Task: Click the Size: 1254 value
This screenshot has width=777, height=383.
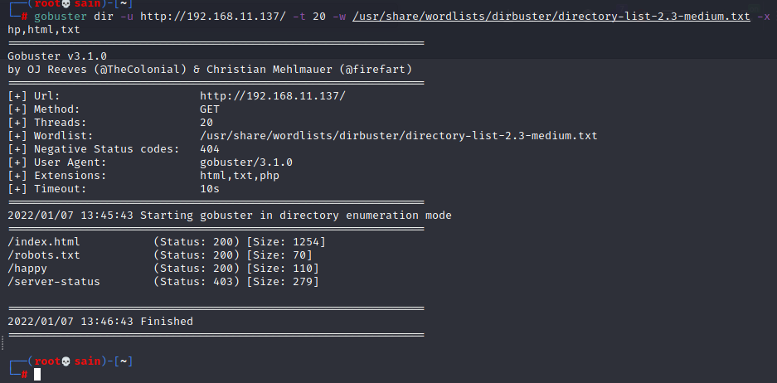Action: tap(286, 242)
